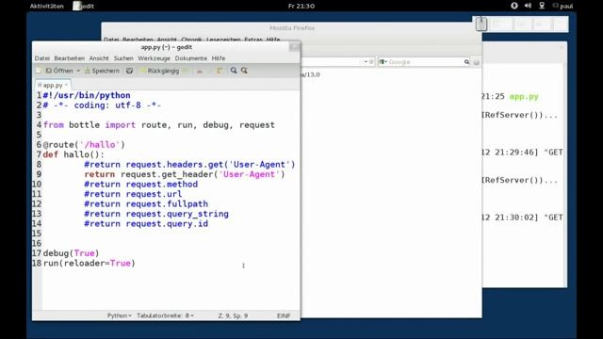This screenshot has height=339, width=603.
Task: Open the clock showing Fr 21:30
Action: click(x=301, y=6)
